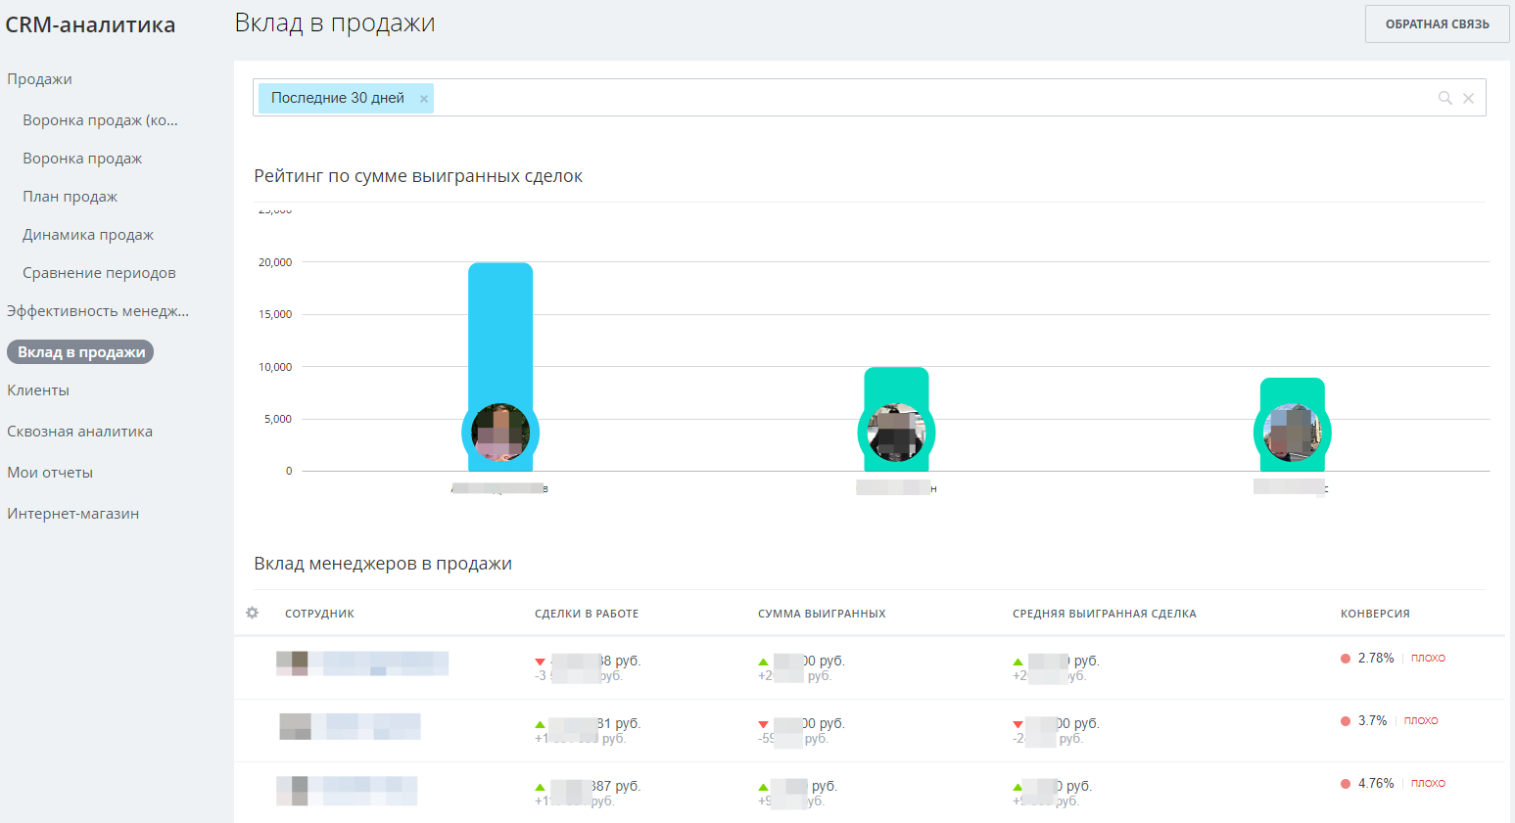
Task: Open the 'Клиенты' section
Action: (x=38, y=390)
